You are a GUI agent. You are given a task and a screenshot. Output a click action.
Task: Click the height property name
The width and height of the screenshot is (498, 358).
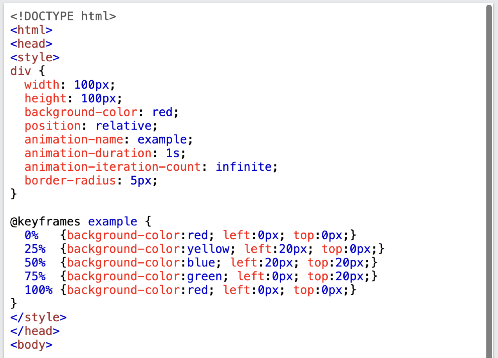45,98
